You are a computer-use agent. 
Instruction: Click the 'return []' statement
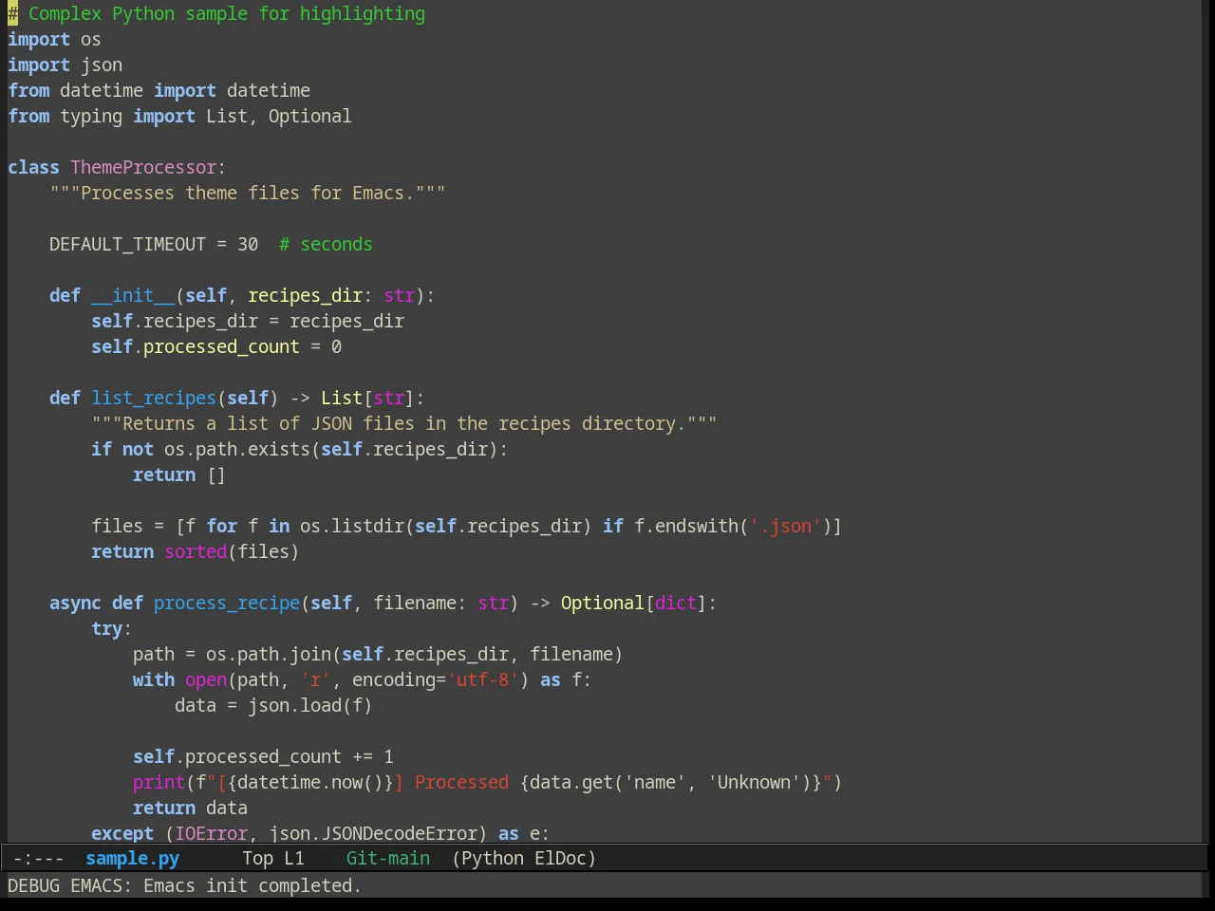pos(179,475)
